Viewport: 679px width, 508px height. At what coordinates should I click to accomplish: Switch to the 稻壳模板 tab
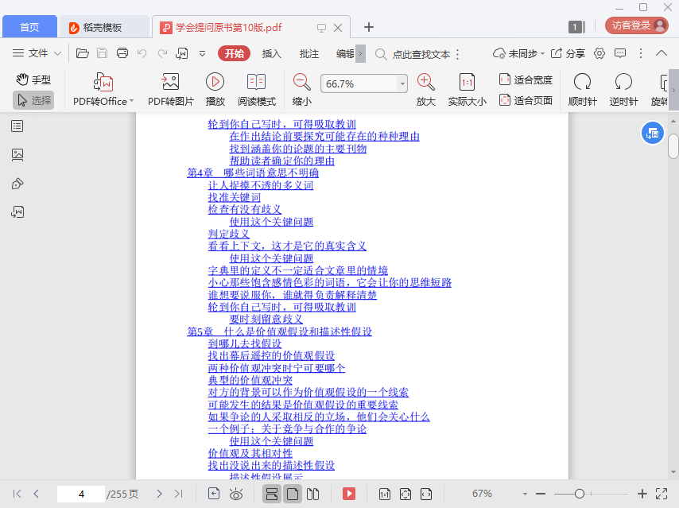coord(103,27)
